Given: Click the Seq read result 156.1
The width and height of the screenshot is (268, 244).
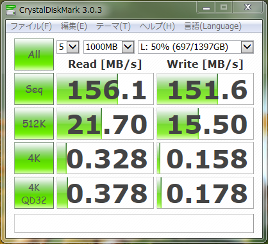Looking at the screenshot, I should click(x=105, y=89).
